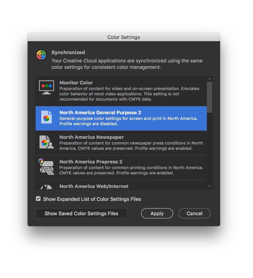Apply the selected color settings

click(x=157, y=213)
